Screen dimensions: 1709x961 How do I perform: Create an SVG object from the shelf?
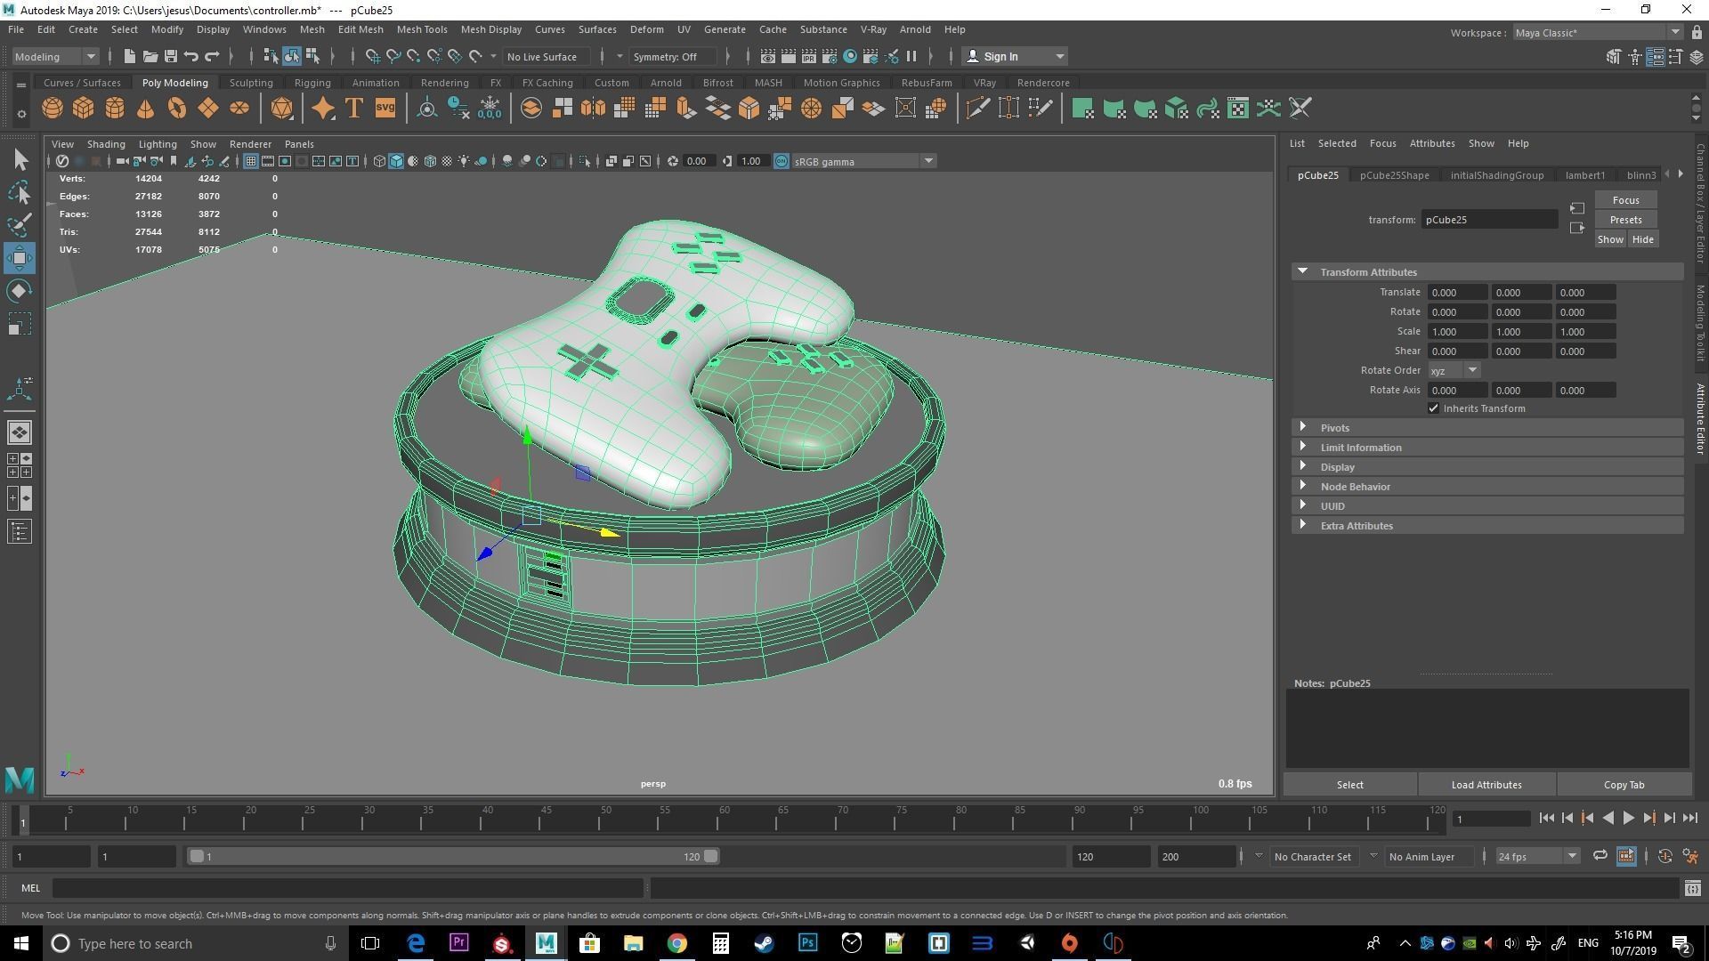[x=385, y=108]
